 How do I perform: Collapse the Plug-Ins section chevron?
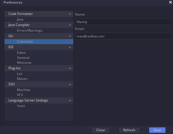(x=70, y=68)
